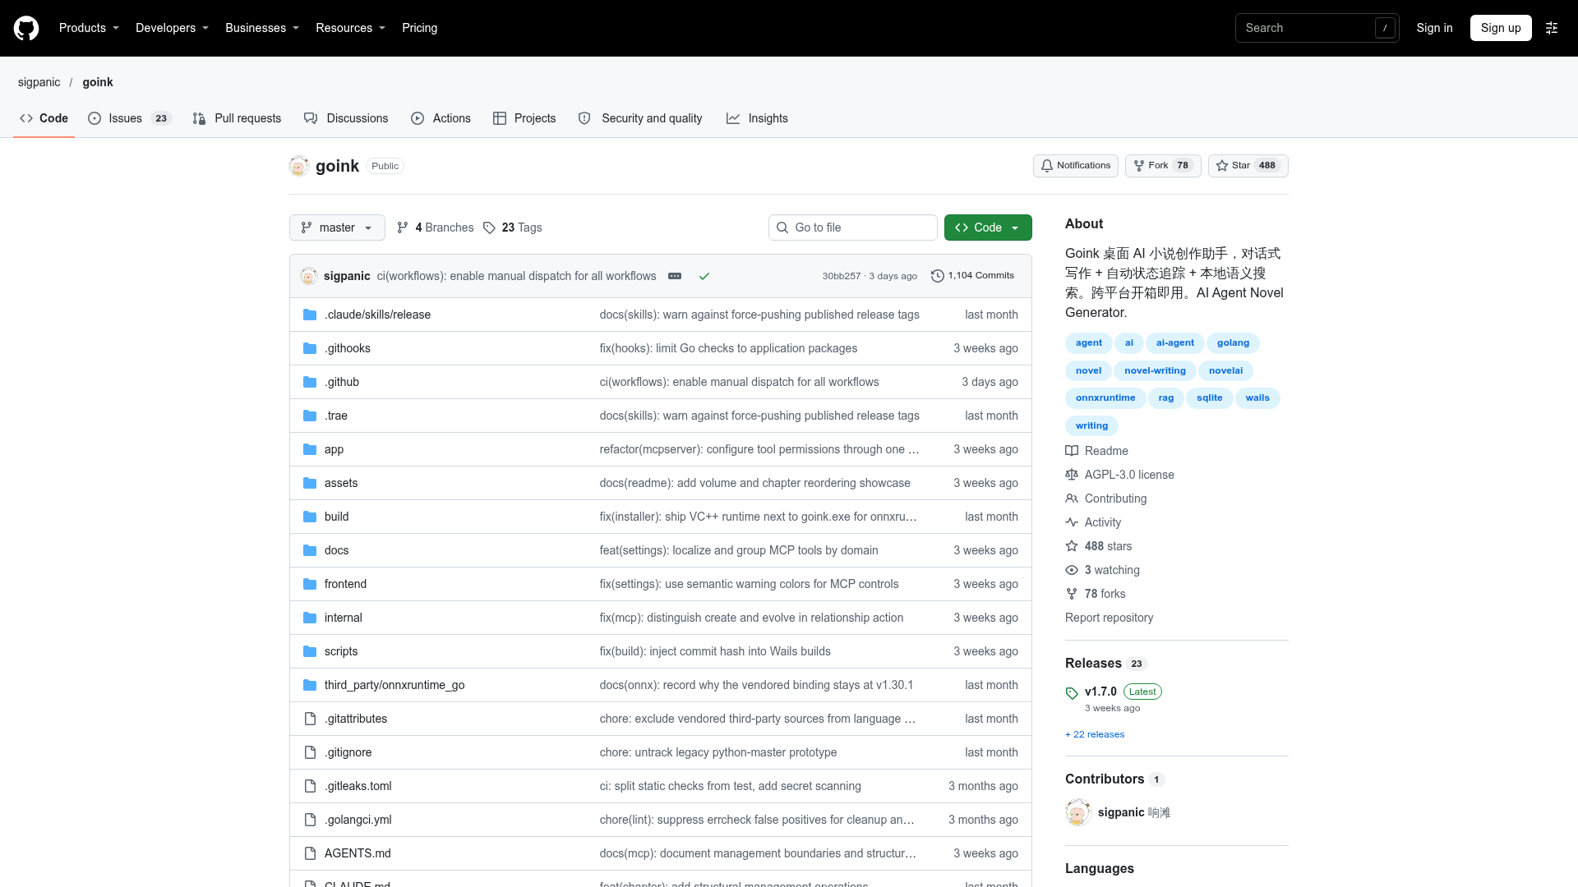Open the + 22 releases link
The image size is (1578, 887).
point(1095,735)
